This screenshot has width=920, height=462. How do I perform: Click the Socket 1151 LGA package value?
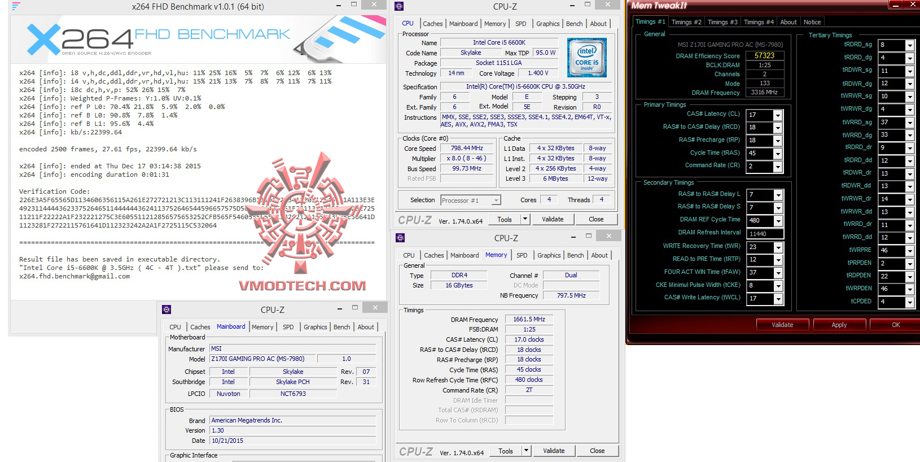click(x=499, y=63)
